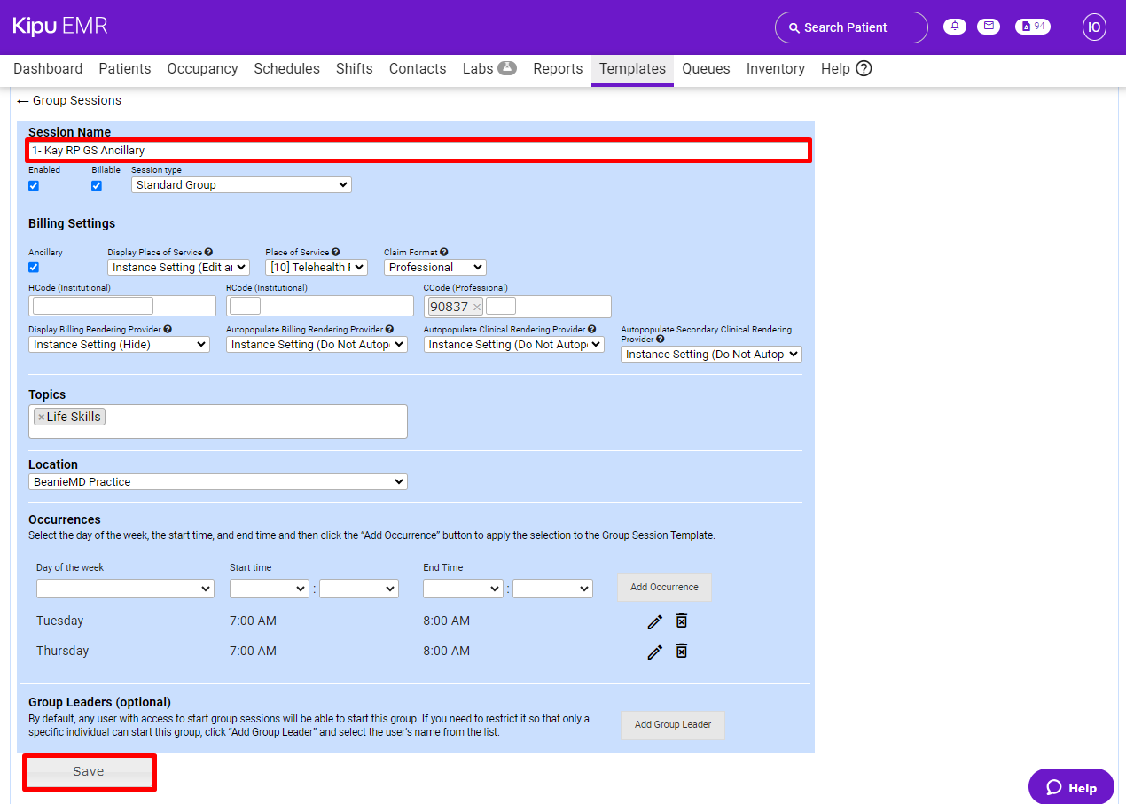
Task: Open the Session type dropdown
Action: [241, 185]
